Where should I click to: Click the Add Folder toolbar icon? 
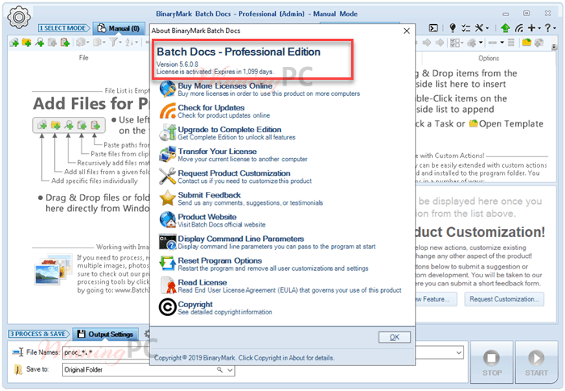point(27,43)
